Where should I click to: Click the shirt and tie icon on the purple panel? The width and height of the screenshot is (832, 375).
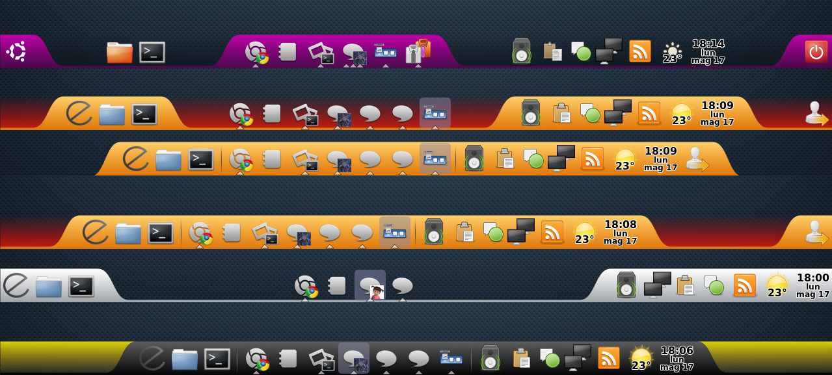coord(417,51)
